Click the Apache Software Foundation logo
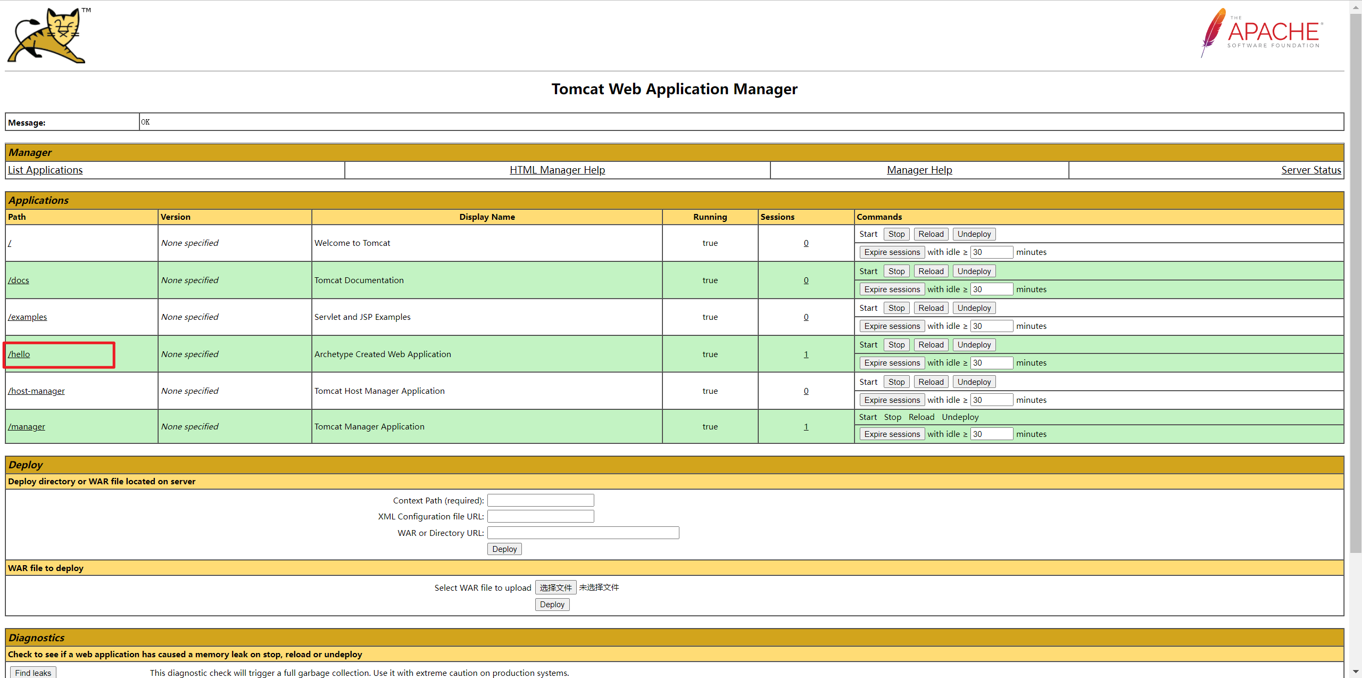This screenshot has width=1362, height=678. coord(1262,32)
